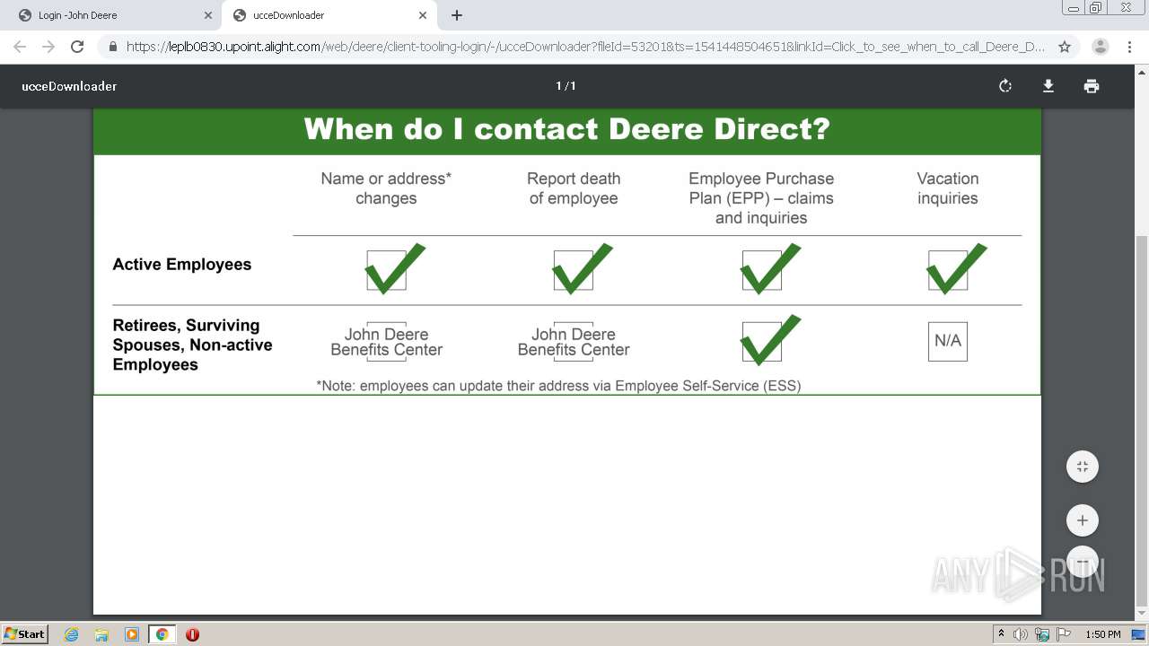This screenshot has height=646, width=1149.
Task: Select the ucceDownloader tab
Action: pyautogui.click(x=329, y=15)
